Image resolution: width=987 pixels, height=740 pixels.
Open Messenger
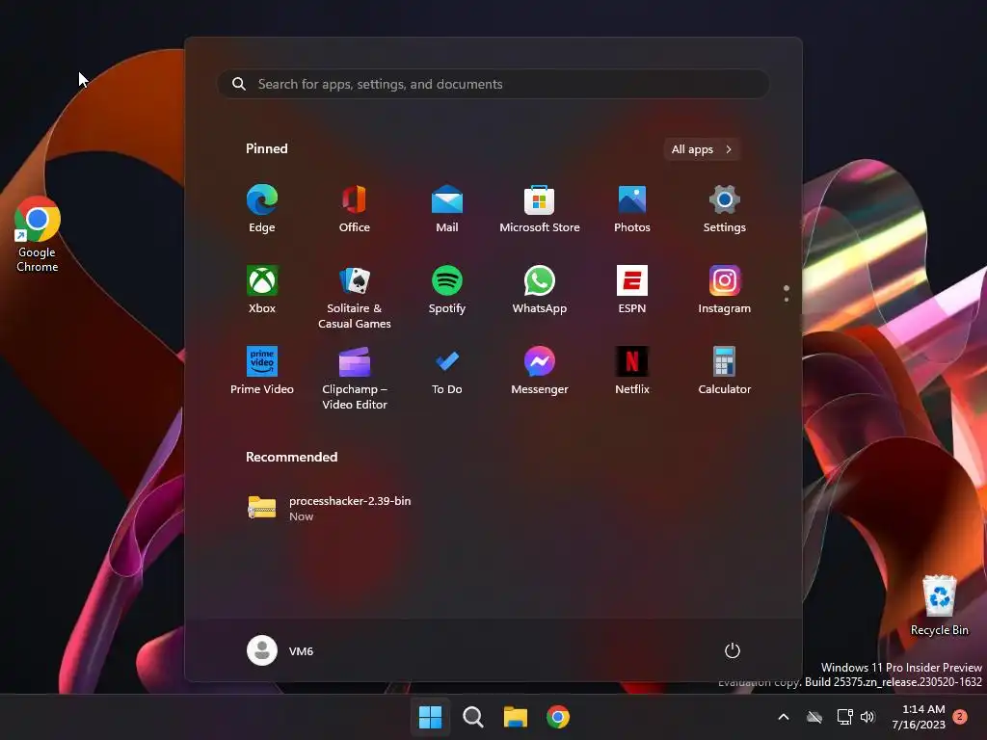pos(540,371)
